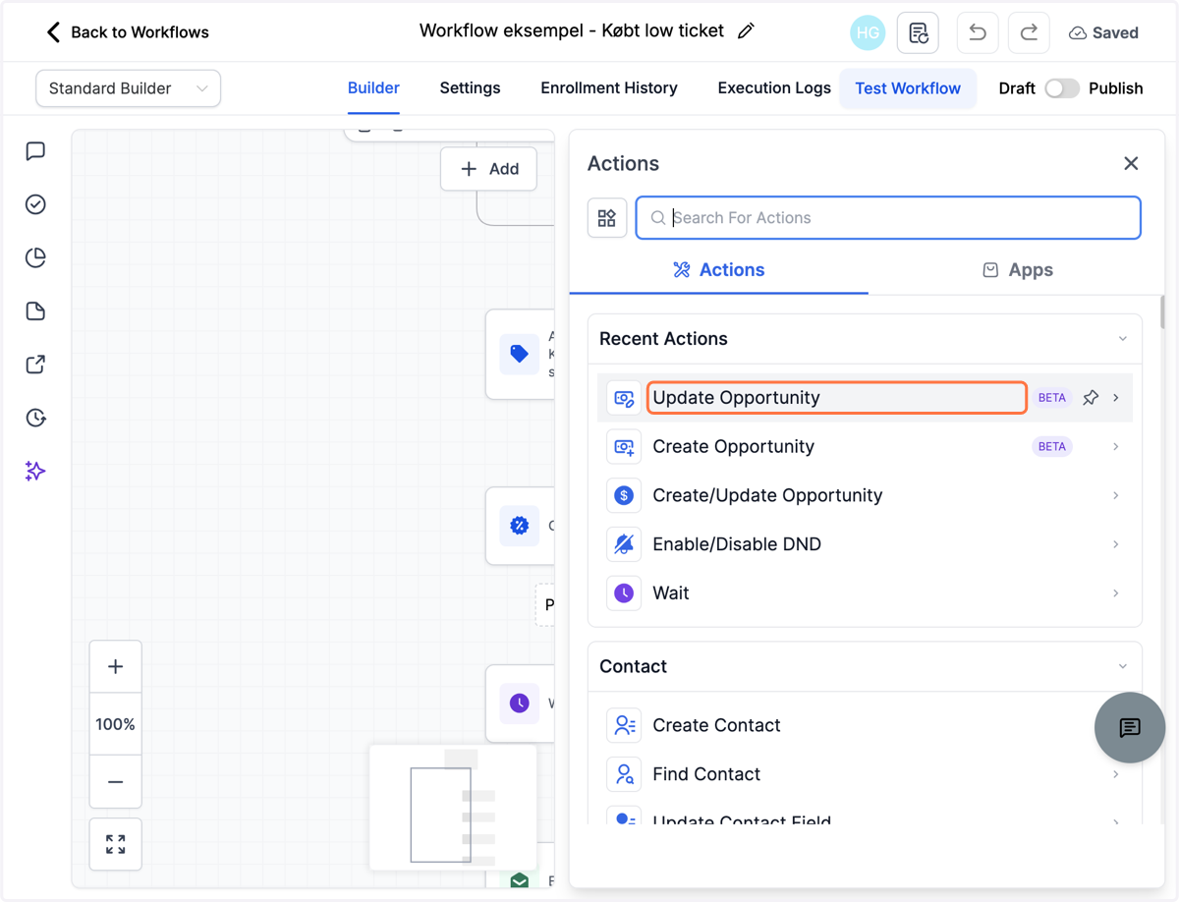
Task: Close the Actions panel
Action: pyautogui.click(x=1131, y=163)
